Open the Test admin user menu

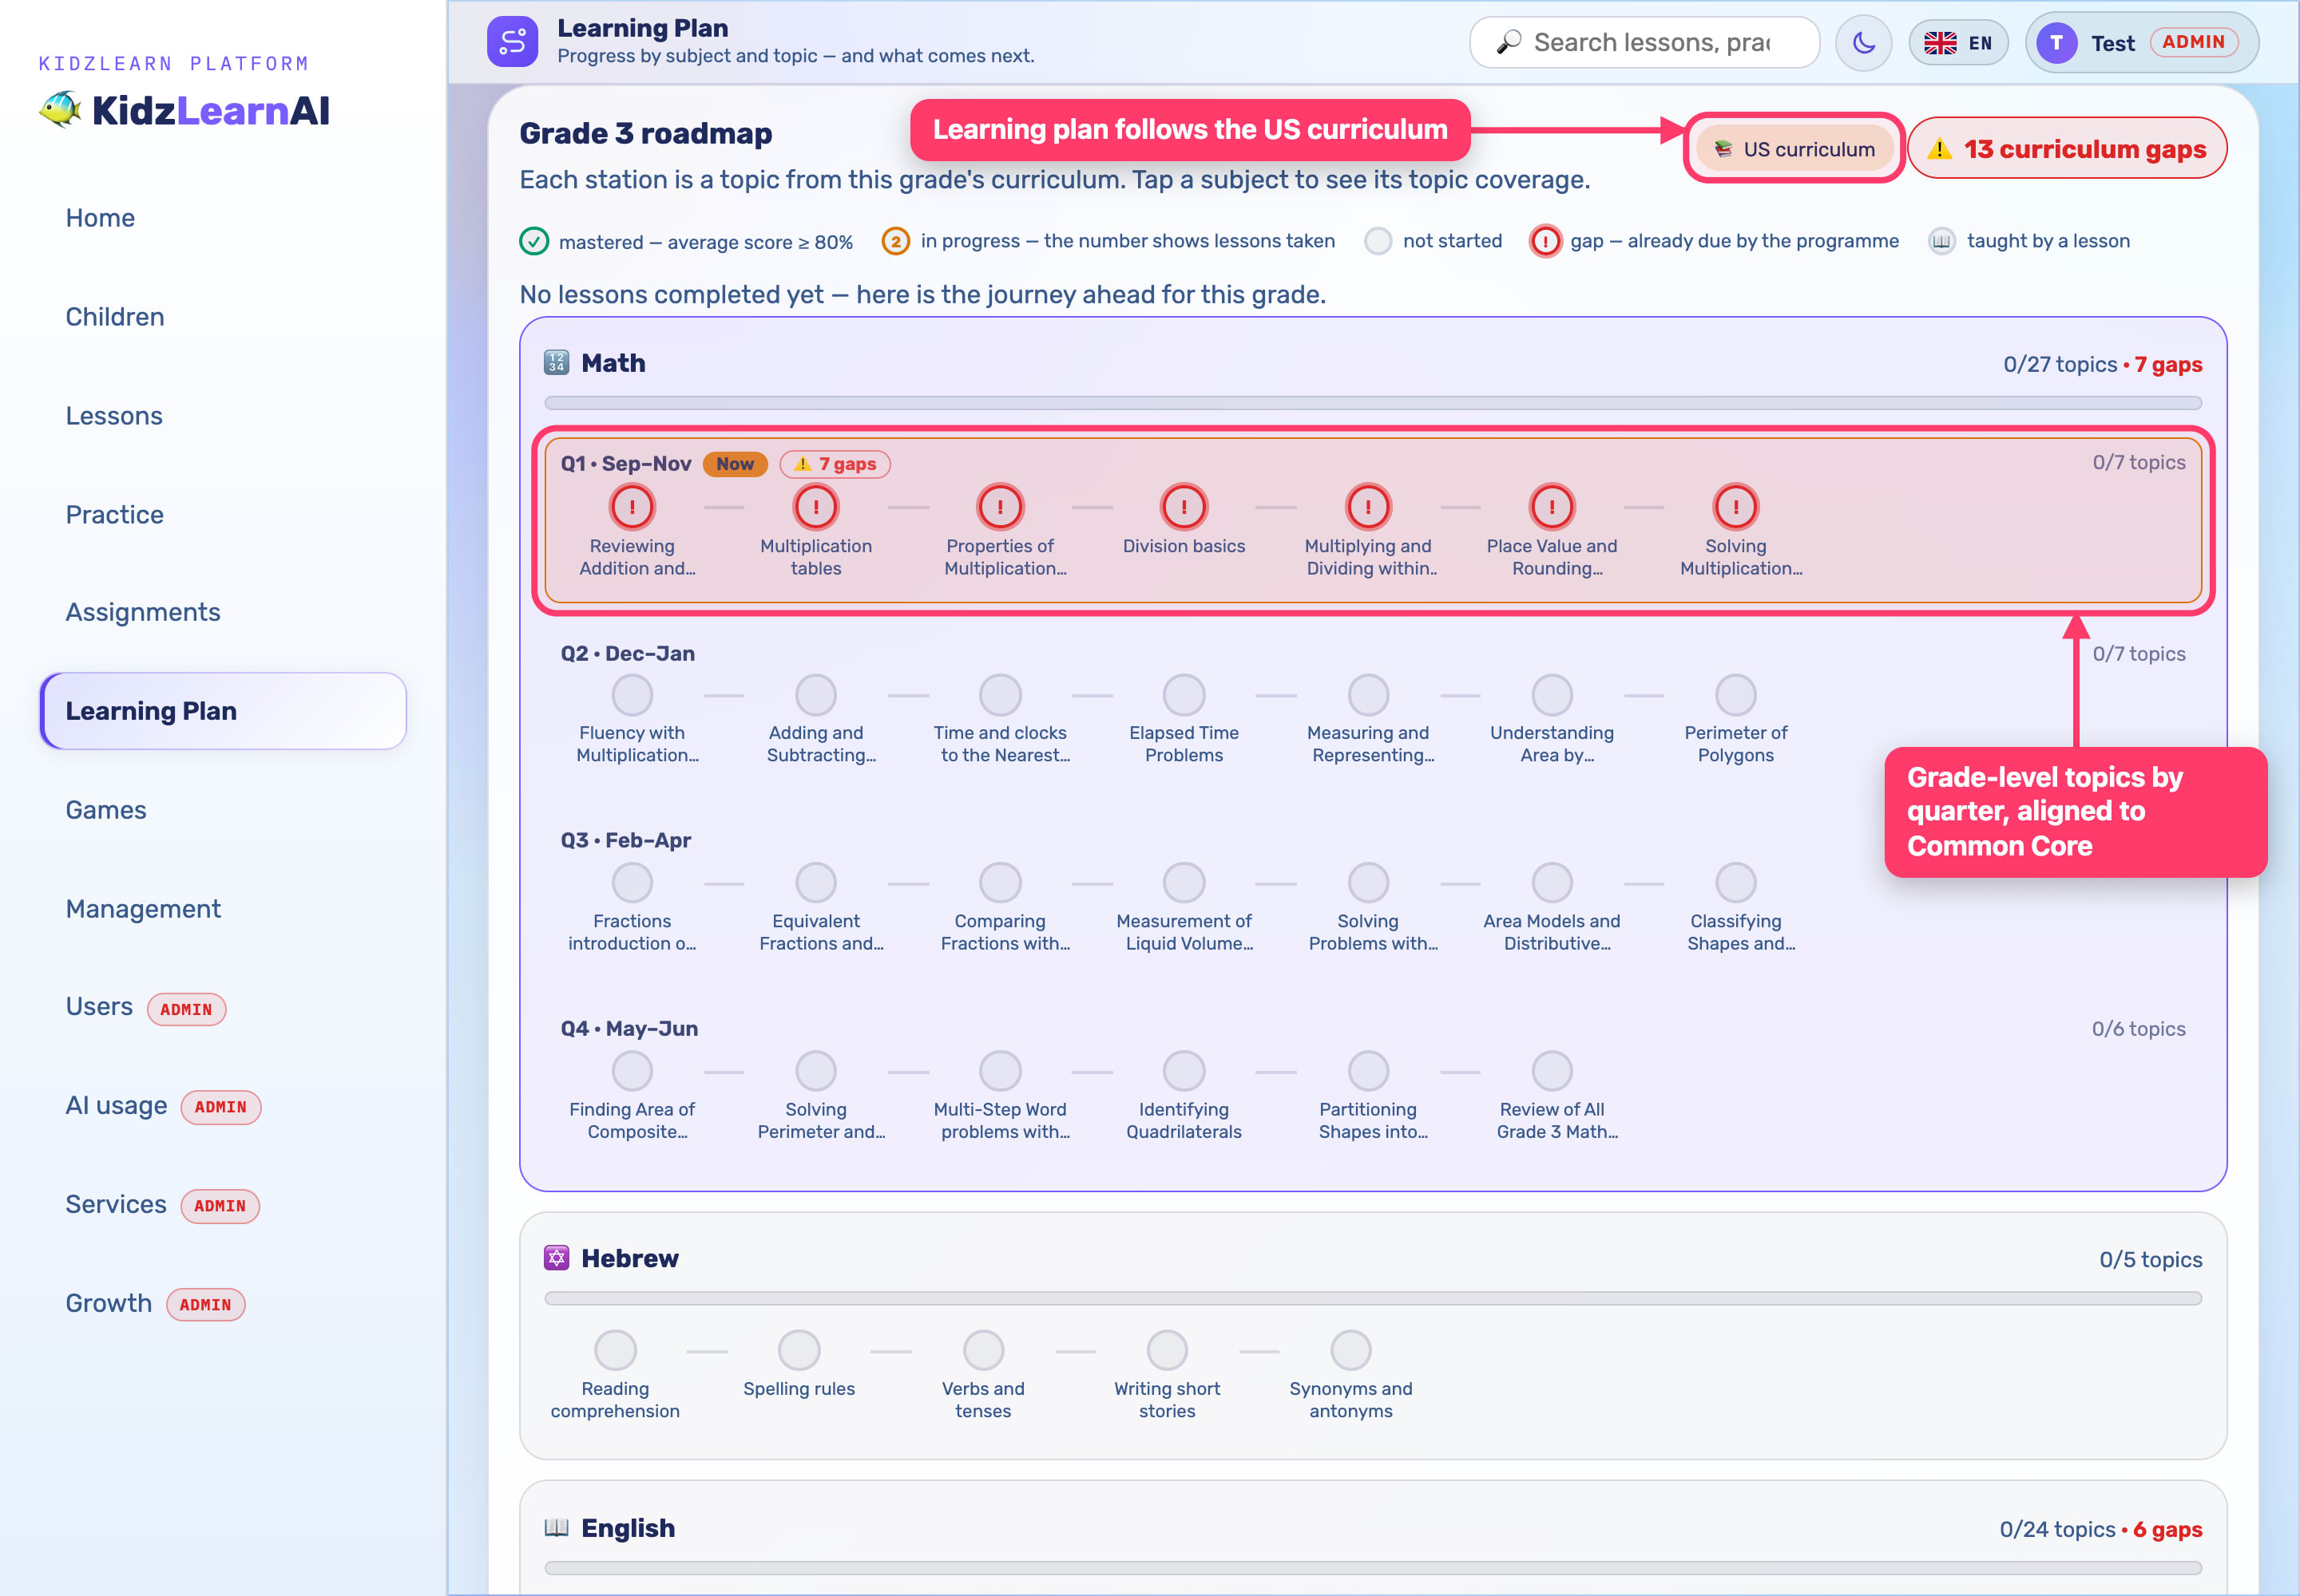2141,43
